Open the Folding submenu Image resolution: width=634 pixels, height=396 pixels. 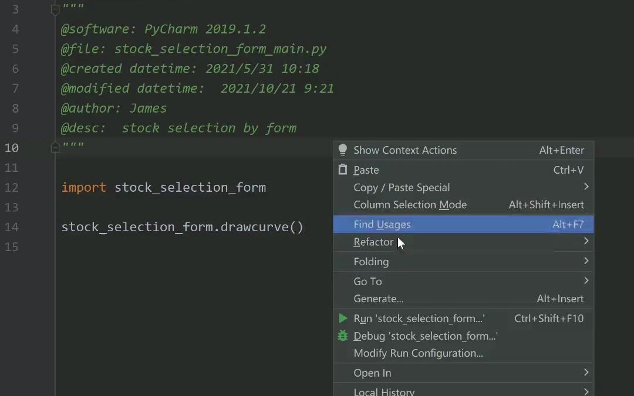pos(371,262)
